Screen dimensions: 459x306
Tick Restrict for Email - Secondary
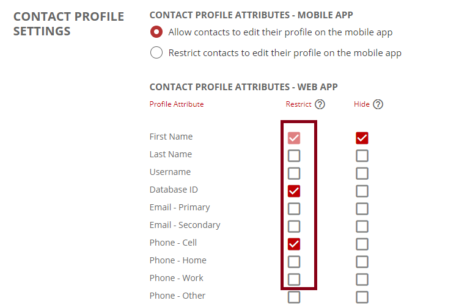pos(294,226)
